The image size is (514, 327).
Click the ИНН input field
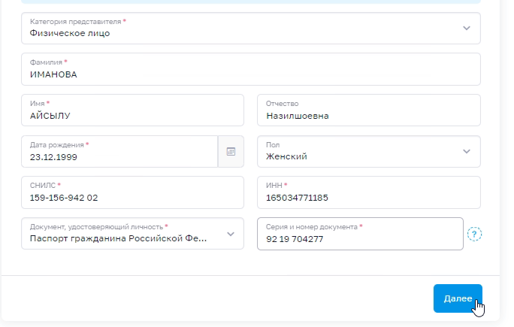pyautogui.click(x=369, y=192)
